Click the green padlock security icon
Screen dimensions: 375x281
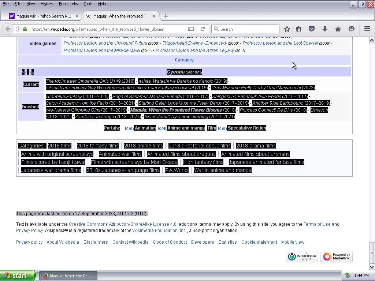click(25, 29)
